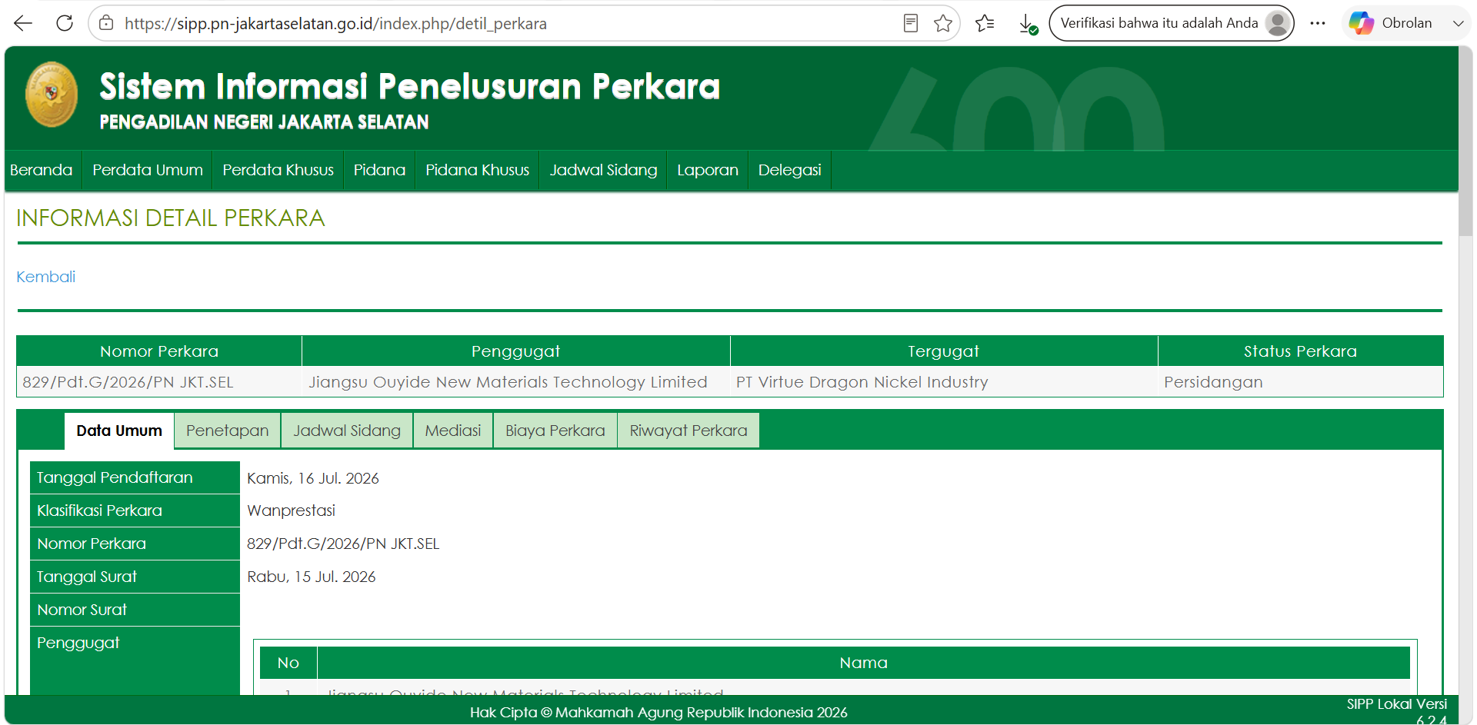The height and width of the screenshot is (725, 1477).
Task: Click the No column header
Action: click(288, 663)
